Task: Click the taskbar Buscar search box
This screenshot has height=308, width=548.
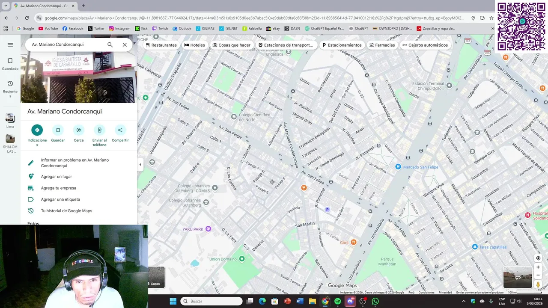Action: point(211,301)
